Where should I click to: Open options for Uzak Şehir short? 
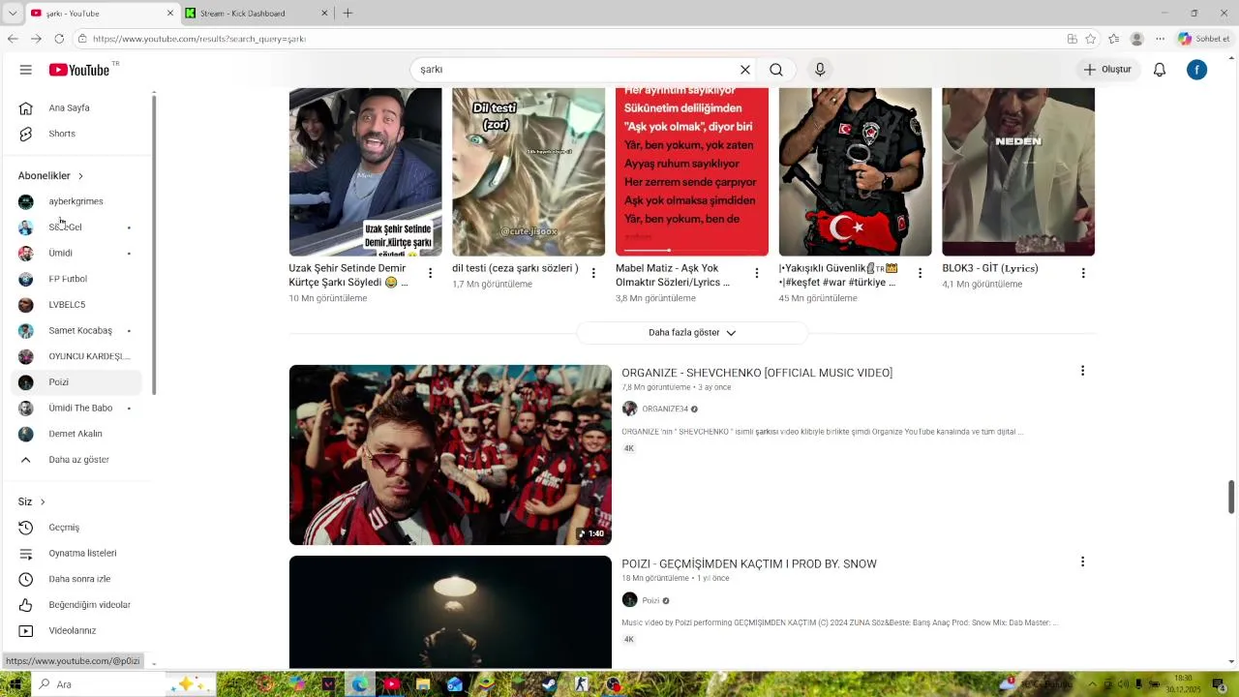[x=431, y=273]
